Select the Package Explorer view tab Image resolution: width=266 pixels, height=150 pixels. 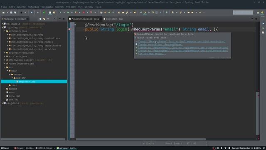tap(15, 19)
